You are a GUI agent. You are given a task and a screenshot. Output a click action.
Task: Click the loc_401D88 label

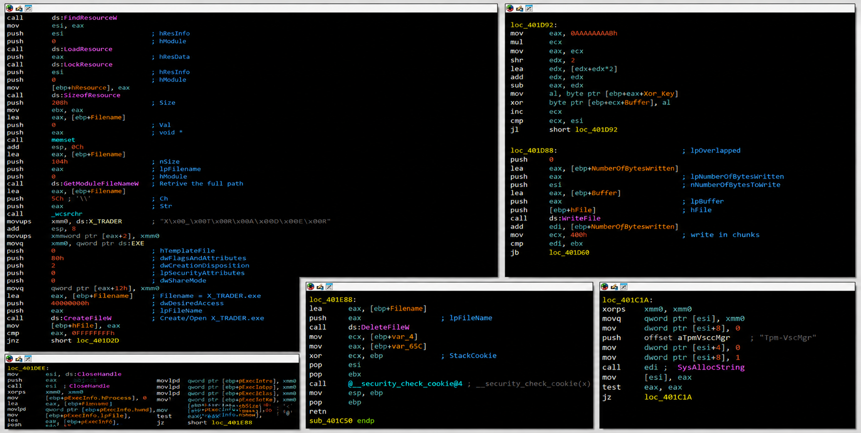click(x=533, y=151)
